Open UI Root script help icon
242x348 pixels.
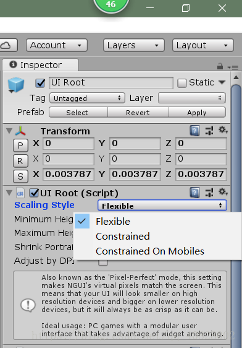point(194,193)
